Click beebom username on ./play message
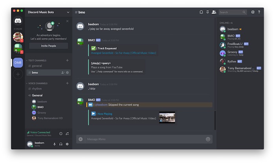The width and height of the screenshot is (275, 164). pos(93,24)
